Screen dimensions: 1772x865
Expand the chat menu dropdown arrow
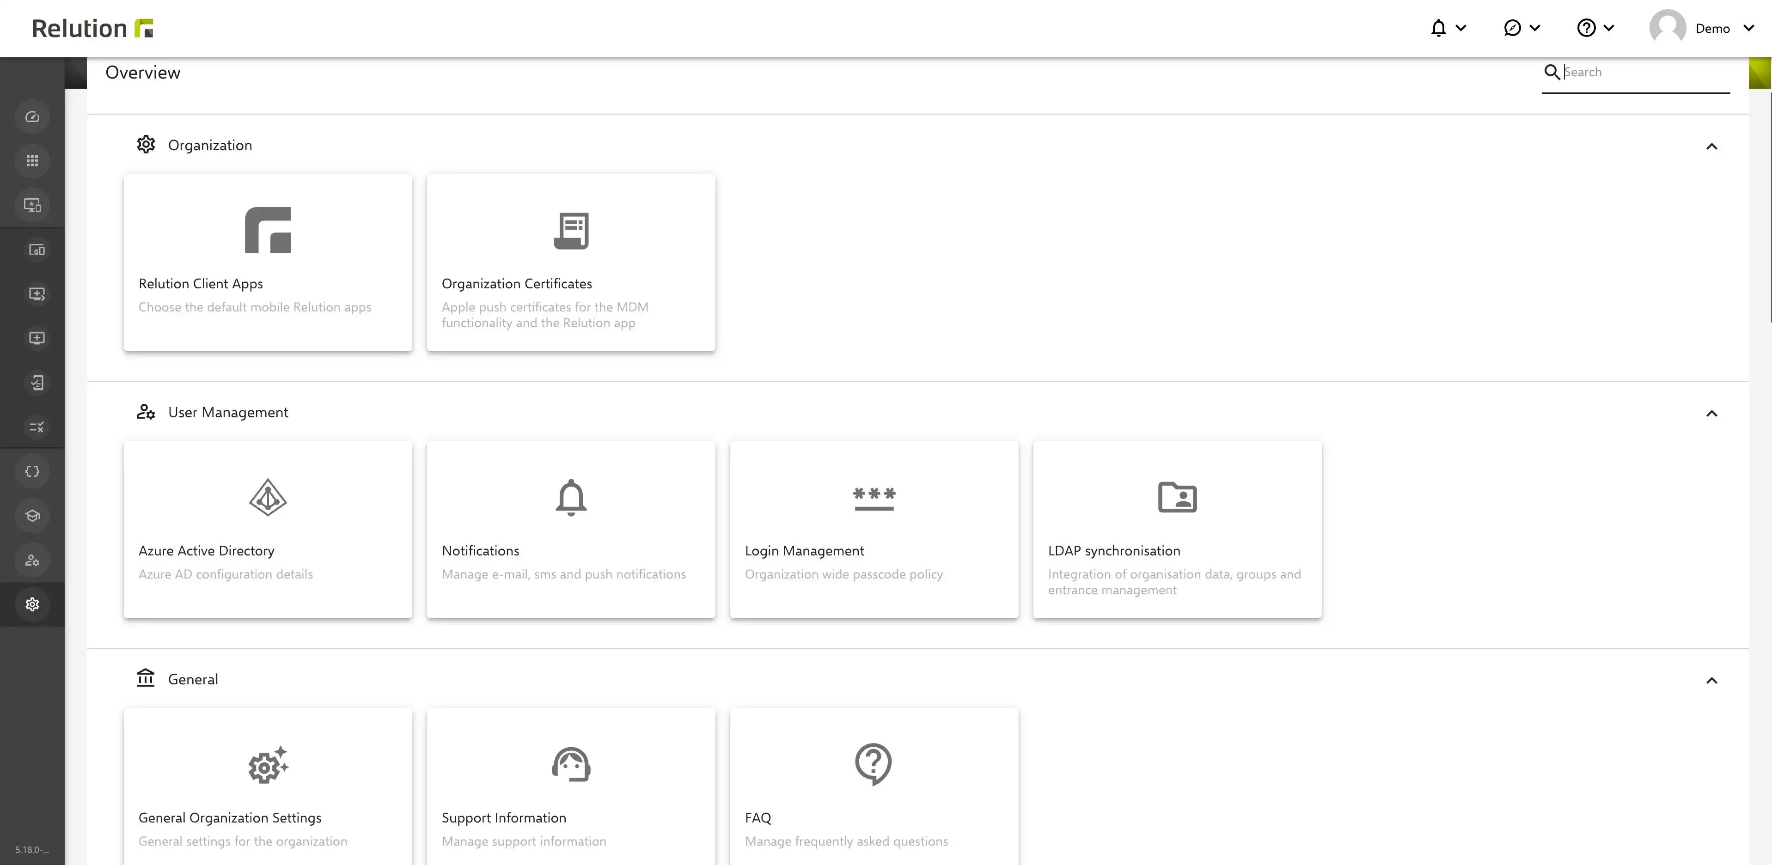coord(1535,28)
